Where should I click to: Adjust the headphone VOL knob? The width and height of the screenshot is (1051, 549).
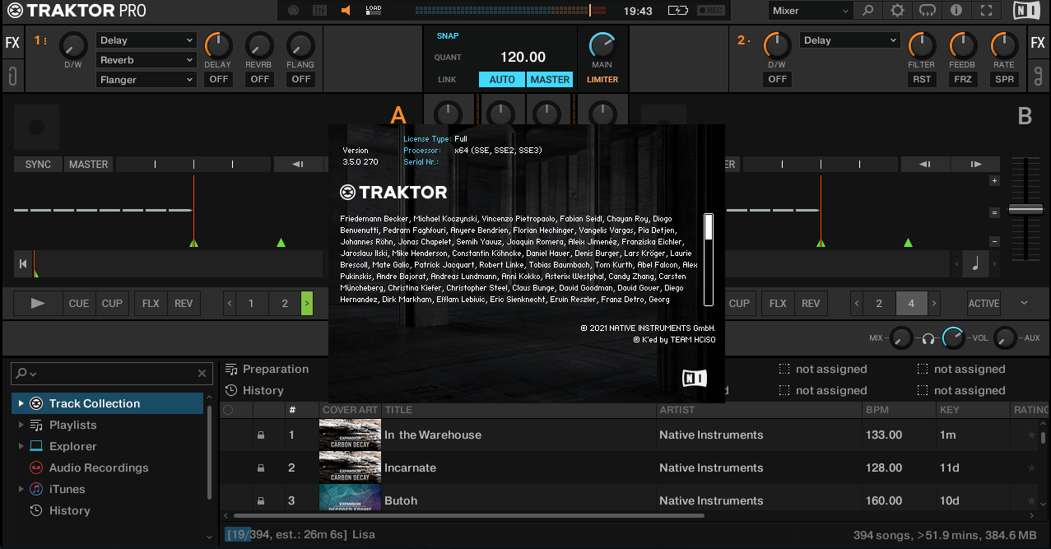point(953,338)
